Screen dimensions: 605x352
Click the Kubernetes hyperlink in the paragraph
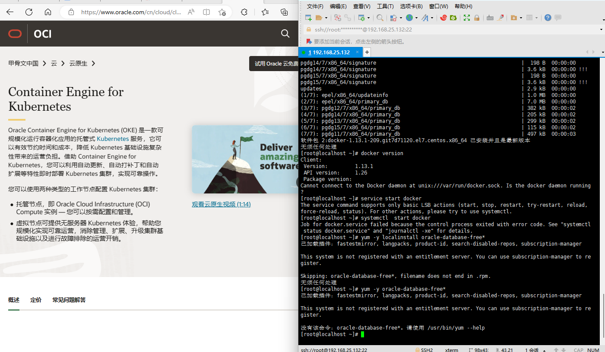pyautogui.click(x=113, y=139)
